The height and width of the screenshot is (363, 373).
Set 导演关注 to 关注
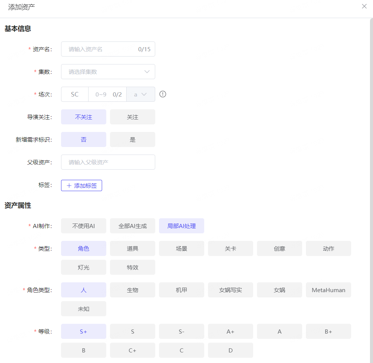tap(133, 117)
